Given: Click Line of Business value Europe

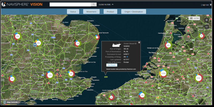Looking at the screenshot, I should (126, 62).
